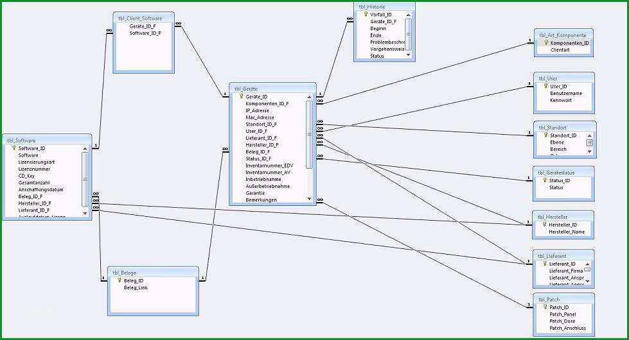Click the tbl_Geräte scrollbar down arrow

pyautogui.click(x=309, y=199)
